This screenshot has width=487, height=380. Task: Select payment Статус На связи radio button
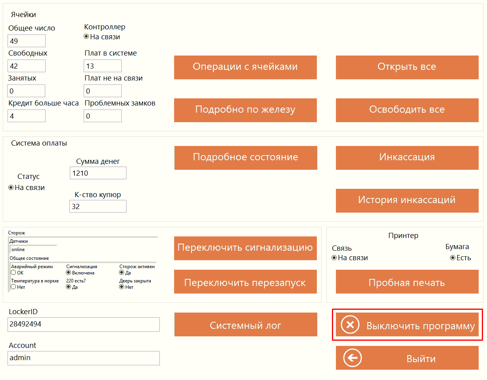pos(11,188)
